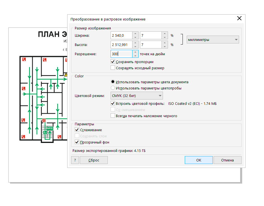Image resolution: width=264 pixels, height=206 pixels.
Task: Click the Ширина percent input field
Action: pos(151,35)
